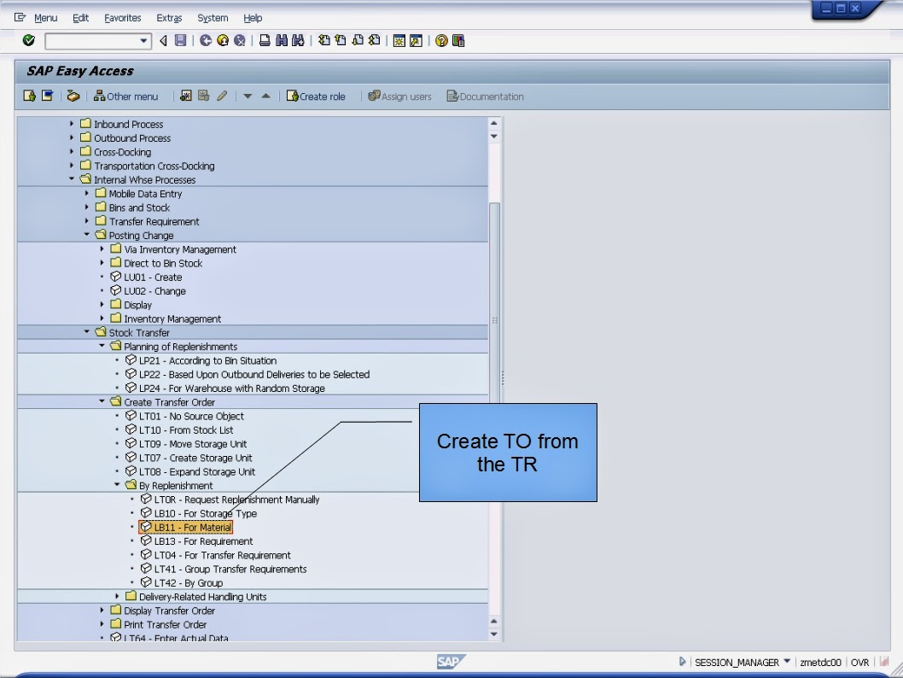Click the Find Next binoculars icon
Viewport: 903px width, 678px height.
tap(298, 40)
